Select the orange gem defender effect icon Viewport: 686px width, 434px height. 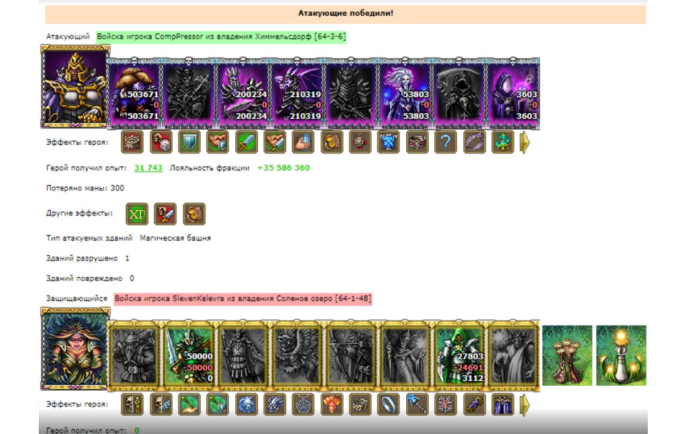[x=331, y=404]
